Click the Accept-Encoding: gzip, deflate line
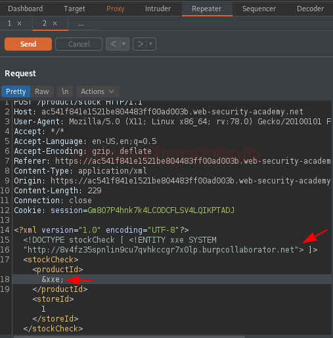This screenshot has width=333, height=338. point(83,151)
